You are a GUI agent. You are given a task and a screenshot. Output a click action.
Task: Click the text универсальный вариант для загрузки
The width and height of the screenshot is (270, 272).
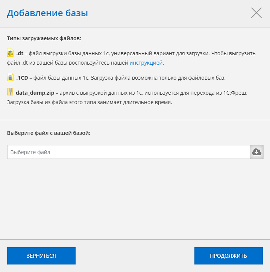[160, 53]
